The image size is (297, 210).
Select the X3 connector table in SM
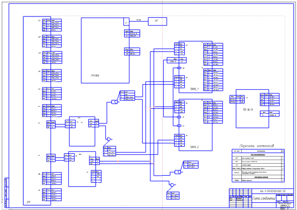(x=52, y=58)
